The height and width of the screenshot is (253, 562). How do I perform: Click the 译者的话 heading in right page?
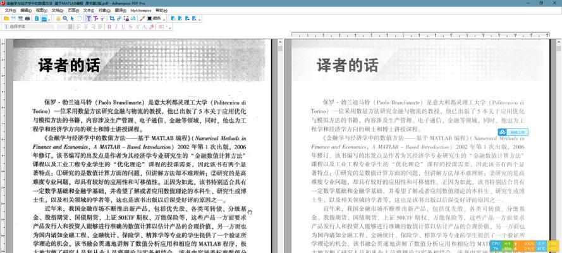(347, 66)
